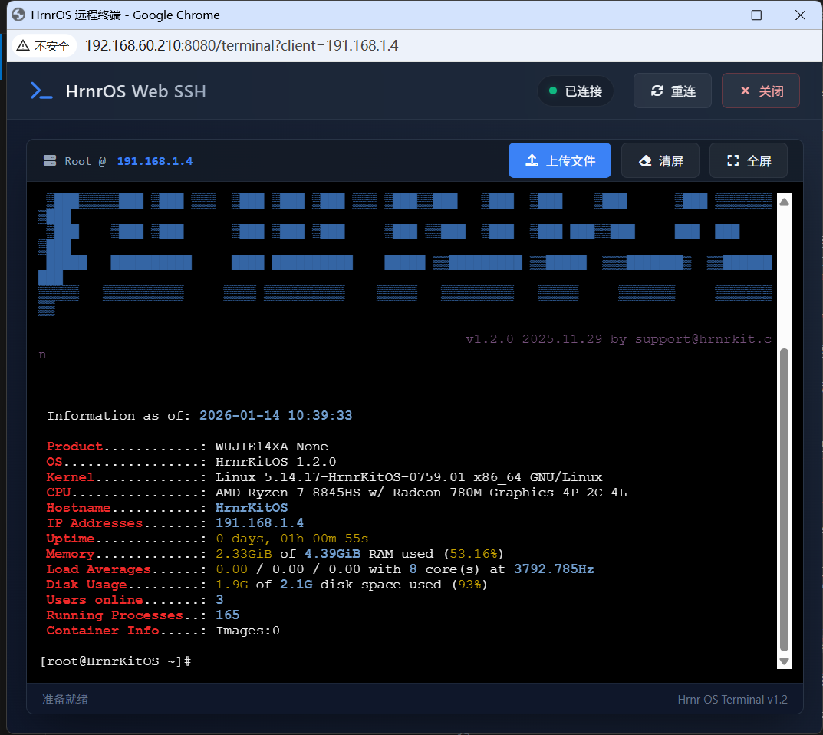Enter fullscreen mode with 全屏
Image resolution: width=823 pixels, height=735 pixels.
[748, 161]
